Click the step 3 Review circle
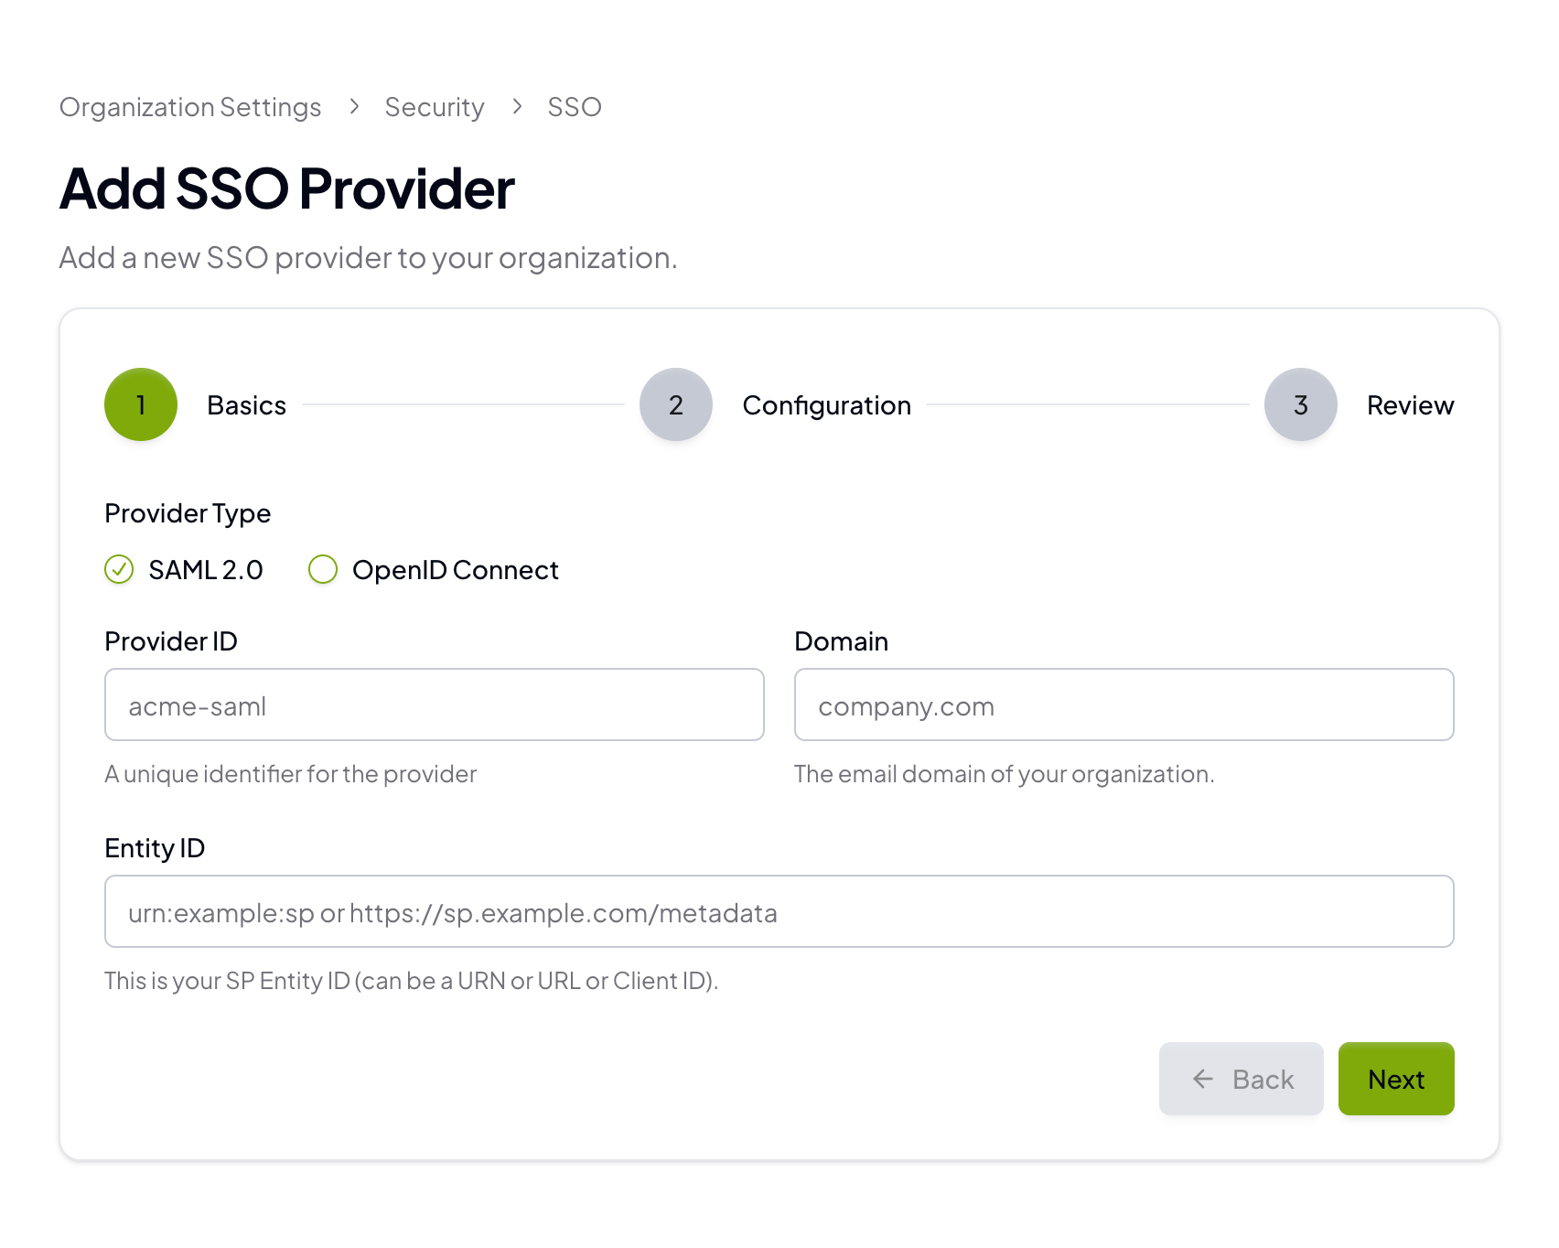Image resolution: width=1559 pixels, height=1248 pixels. coord(1300,404)
